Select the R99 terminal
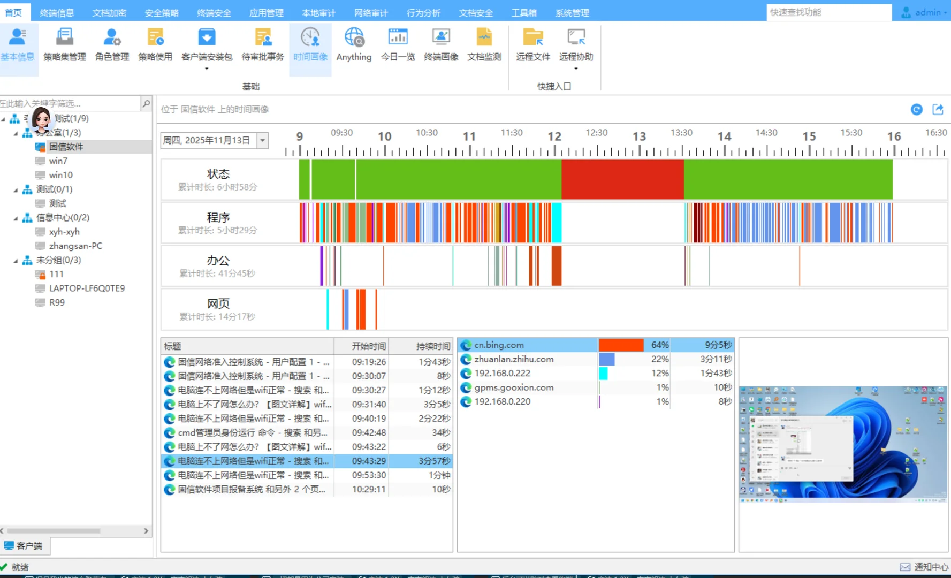951x578 pixels. (x=57, y=302)
